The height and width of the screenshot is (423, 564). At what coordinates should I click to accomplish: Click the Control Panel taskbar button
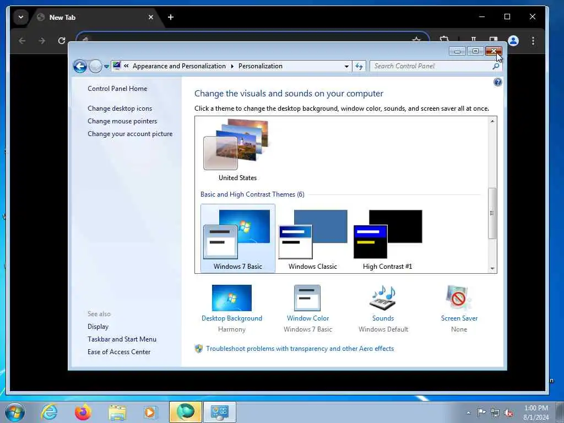(220, 412)
